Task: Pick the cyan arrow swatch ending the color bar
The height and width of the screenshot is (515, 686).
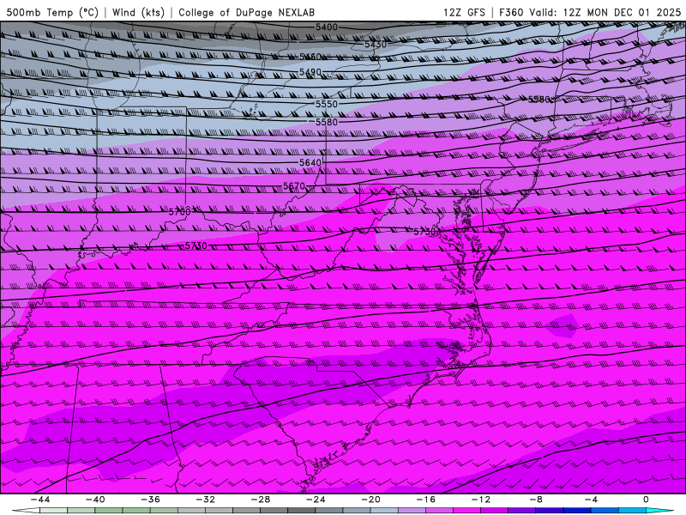Action: click(659, 511)
